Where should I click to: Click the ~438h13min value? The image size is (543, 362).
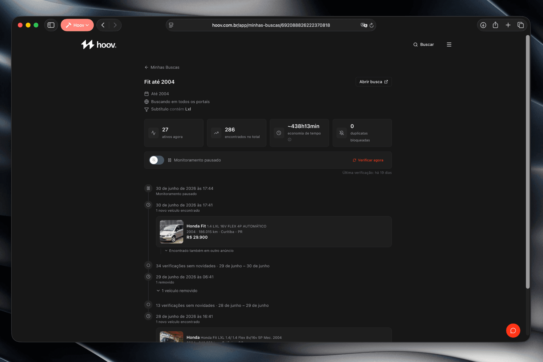point(303,126)
